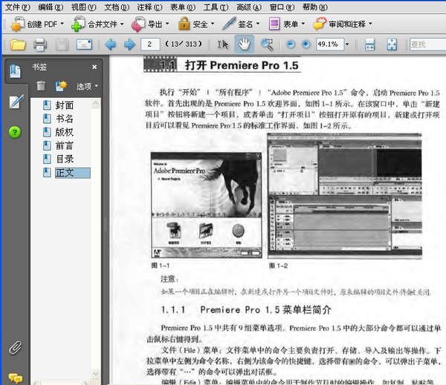
Task: Create a new bookmark icon
Action: (x=61, y=86)
